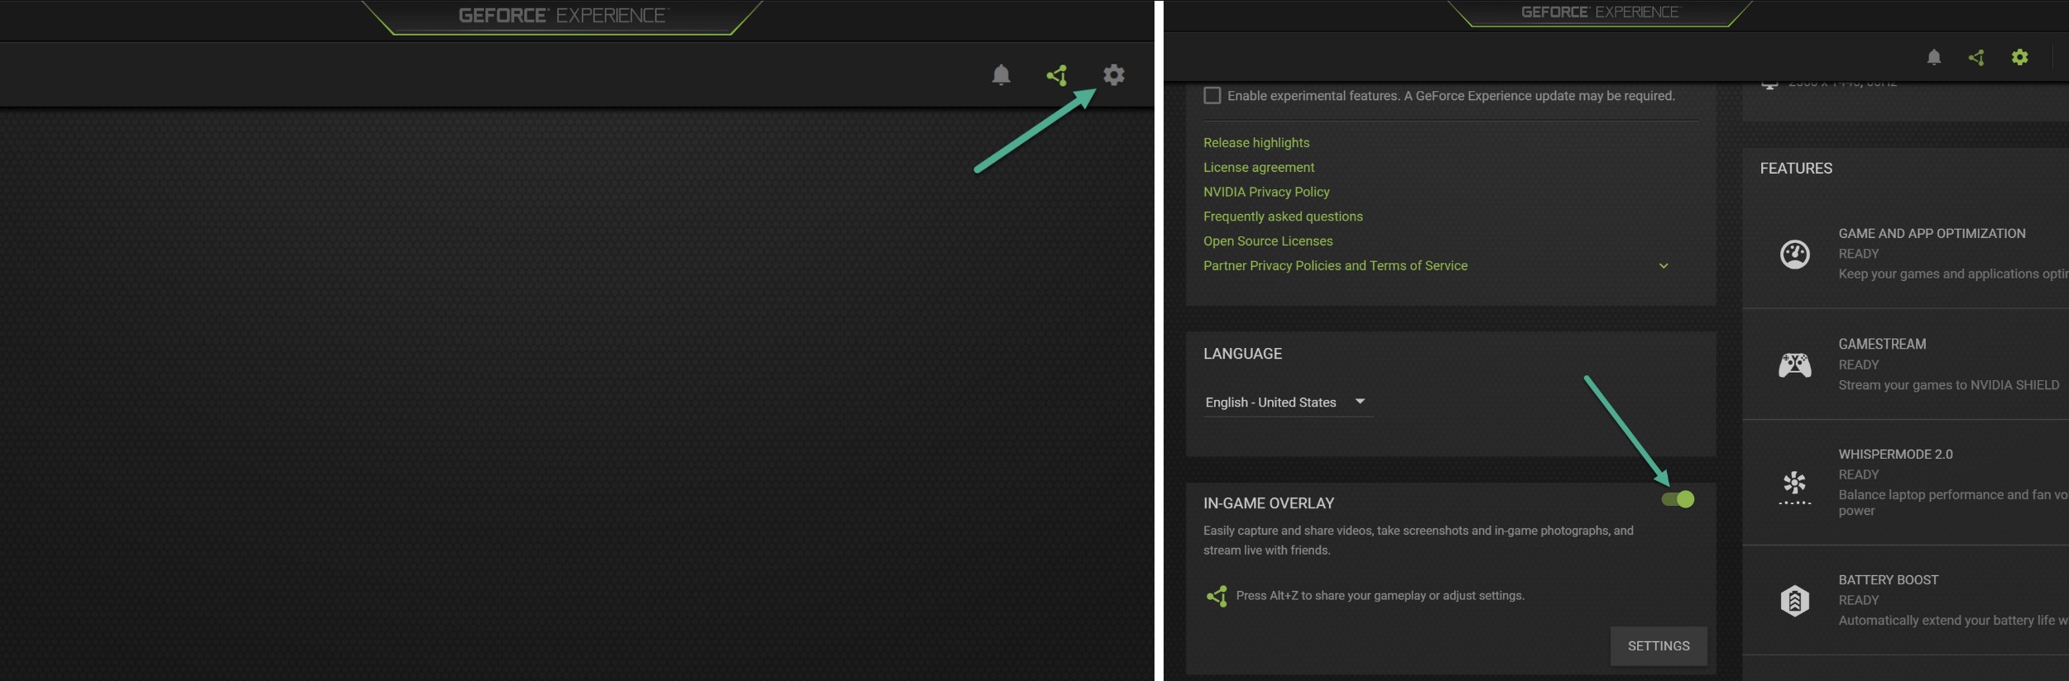Click the WhisperMode fan icon

point(1794,488)
